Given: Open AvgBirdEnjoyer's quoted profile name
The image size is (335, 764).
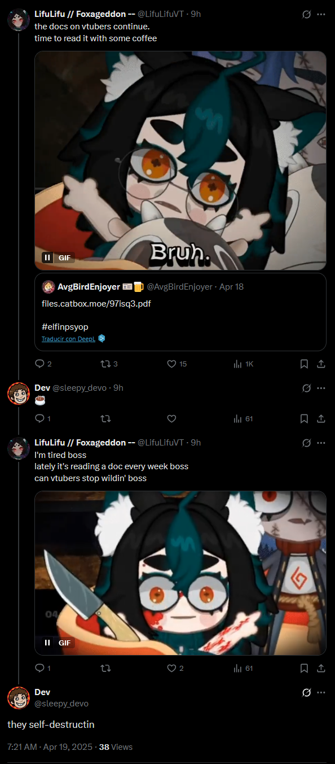Looking at the screenshot, I should click(89, 287).
